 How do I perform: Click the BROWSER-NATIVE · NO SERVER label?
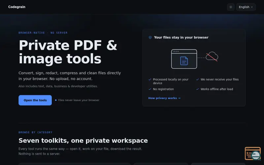pos(43,33)
